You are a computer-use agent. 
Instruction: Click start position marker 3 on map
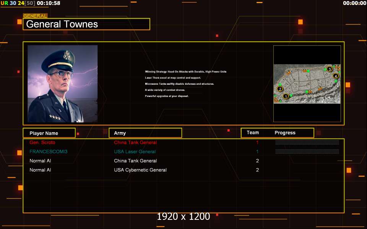[330, 69]
